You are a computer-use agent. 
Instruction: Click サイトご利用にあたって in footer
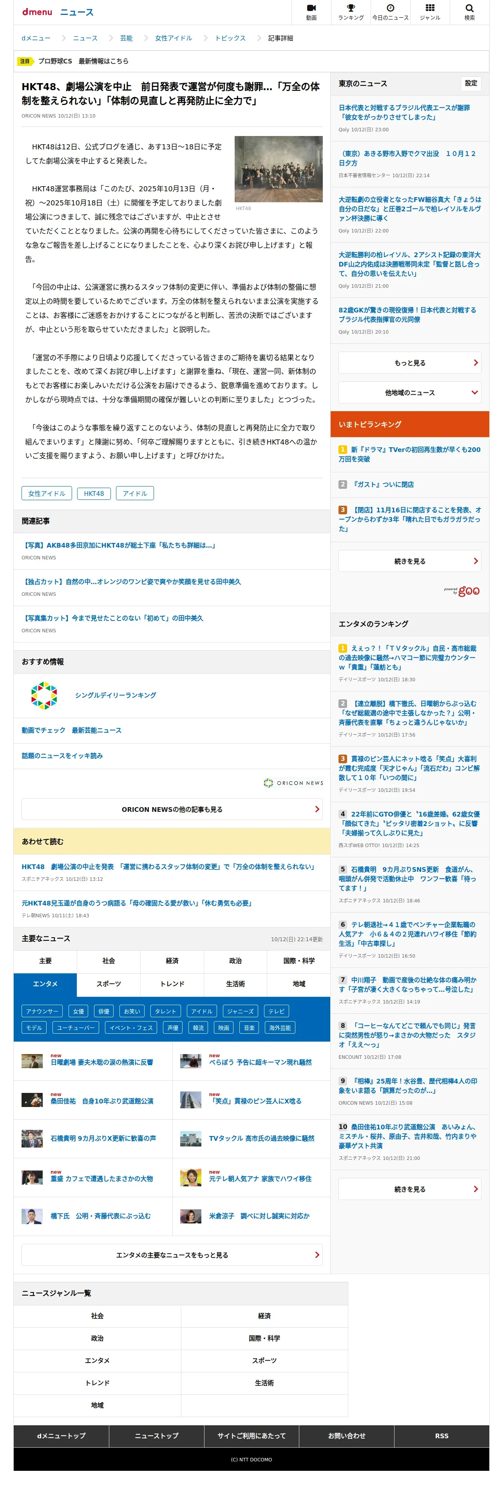[252, 1436]
